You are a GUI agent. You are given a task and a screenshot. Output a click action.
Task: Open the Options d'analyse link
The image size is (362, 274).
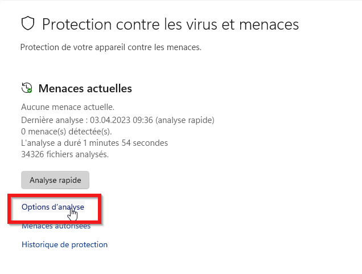click(x=52, y=207)
